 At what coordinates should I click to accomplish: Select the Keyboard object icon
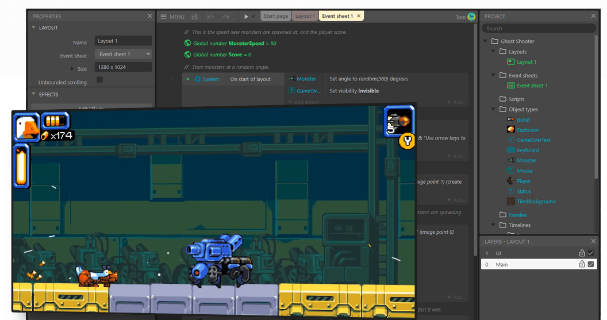coord(510,150)
